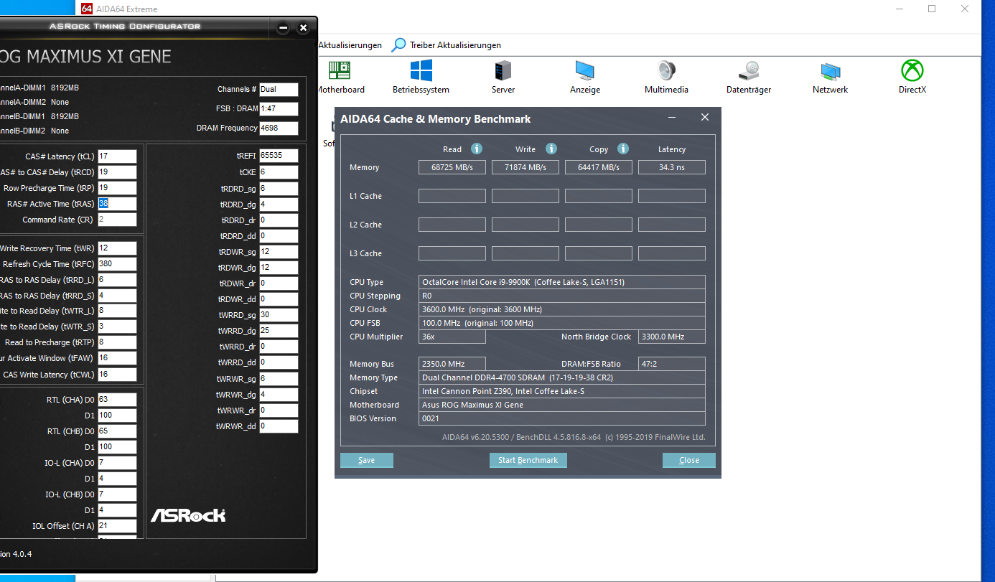Select the Multimedia speaker icon

(666, 70)
